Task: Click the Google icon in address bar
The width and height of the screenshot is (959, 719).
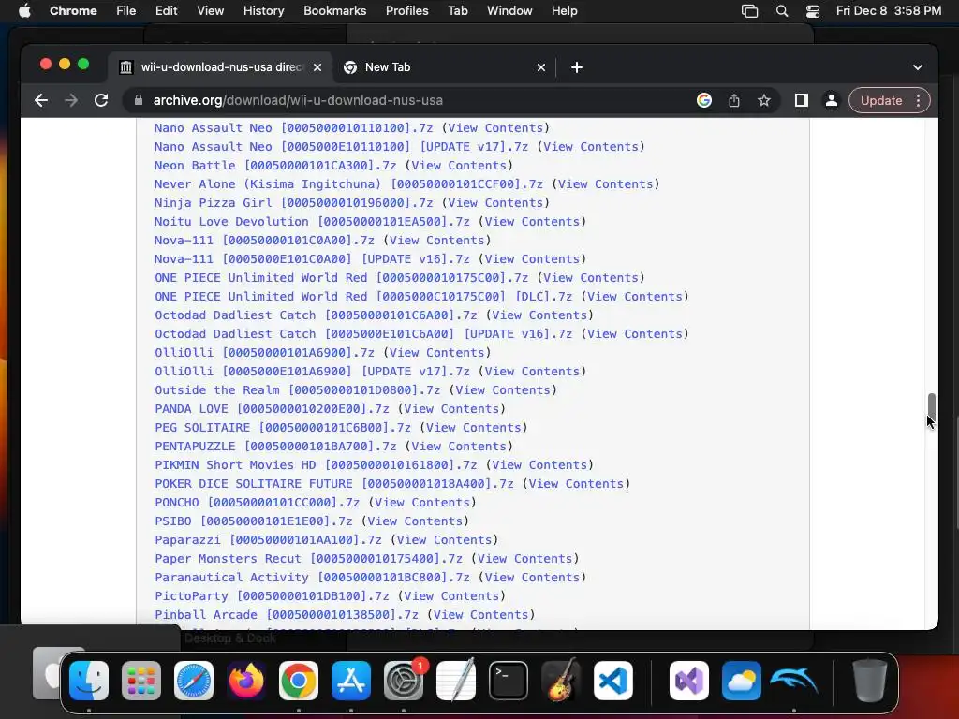Action: [704, 100]
